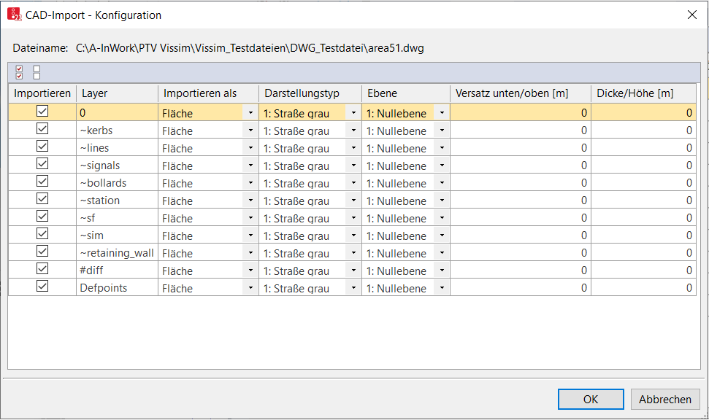Toggle import checkbox for ~signals layer
The image size is (709, 420).
point(42,163)
